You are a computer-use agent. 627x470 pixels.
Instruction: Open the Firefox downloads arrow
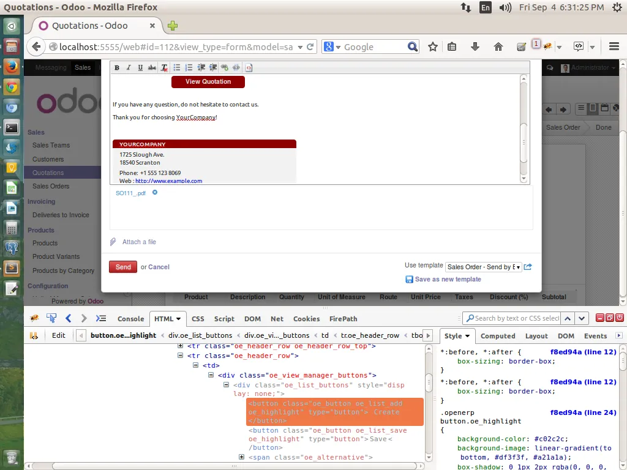tap(475, 47)
